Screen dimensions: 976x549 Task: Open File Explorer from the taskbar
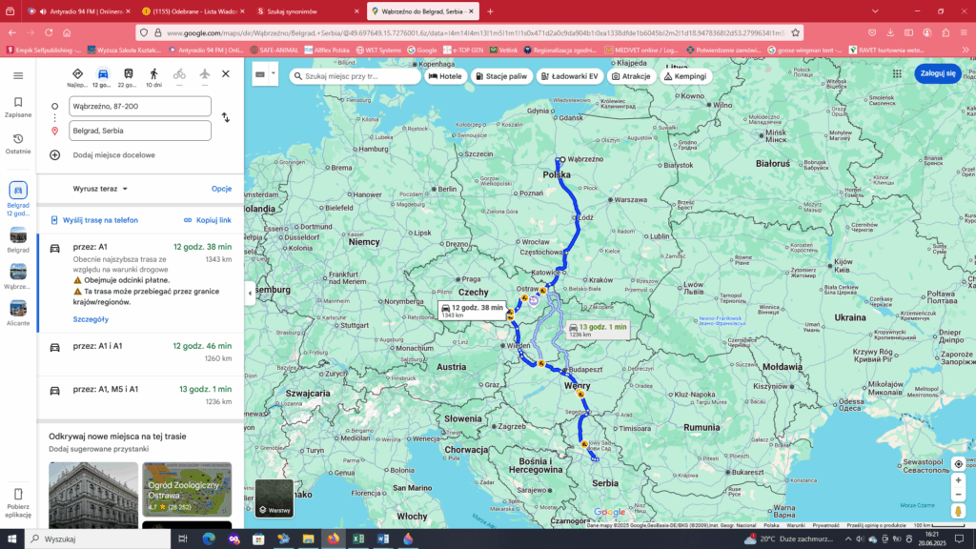[x=308, y=539]
